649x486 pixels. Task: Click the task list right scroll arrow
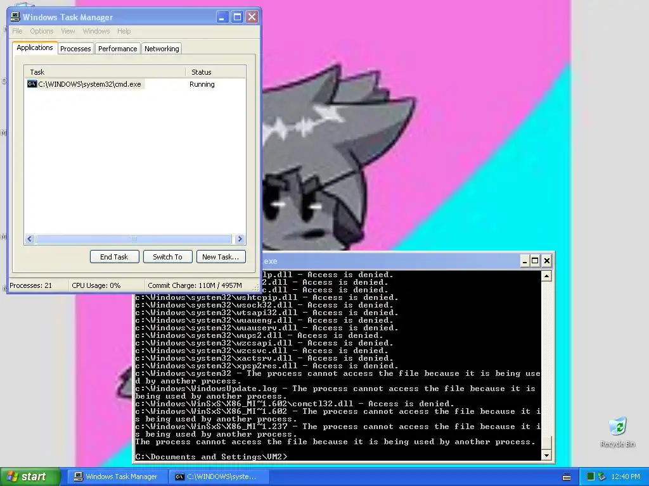[240, 239]
